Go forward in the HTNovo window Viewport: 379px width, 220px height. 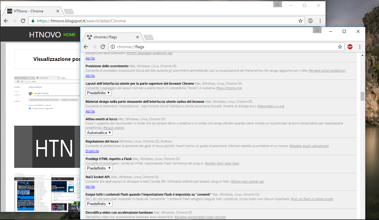pos(15,21)
